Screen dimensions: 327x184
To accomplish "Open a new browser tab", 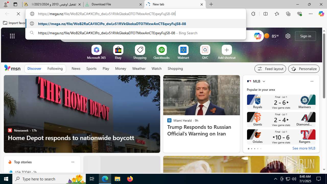I will click(x=211, y=4).
